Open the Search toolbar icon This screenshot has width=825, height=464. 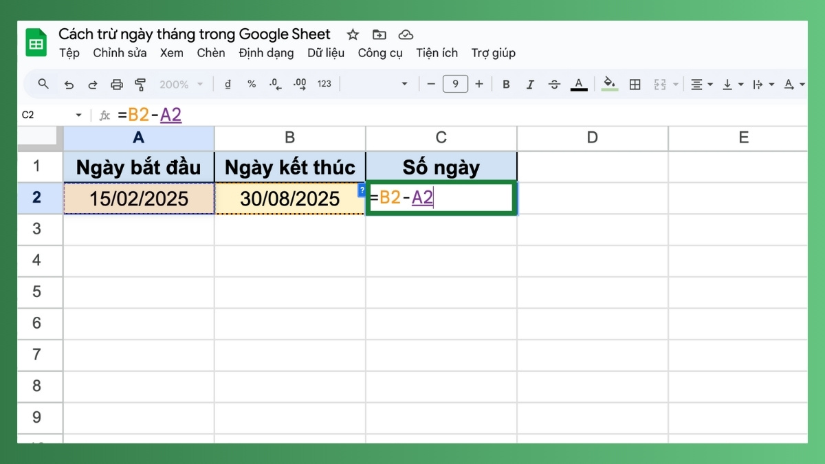(43, 84)
